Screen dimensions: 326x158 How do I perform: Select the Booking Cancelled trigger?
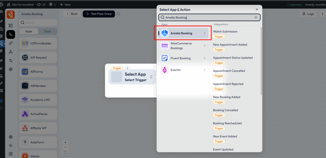[225, 110]
